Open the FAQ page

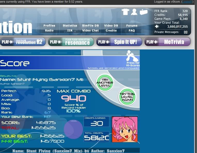click(132, 31)
